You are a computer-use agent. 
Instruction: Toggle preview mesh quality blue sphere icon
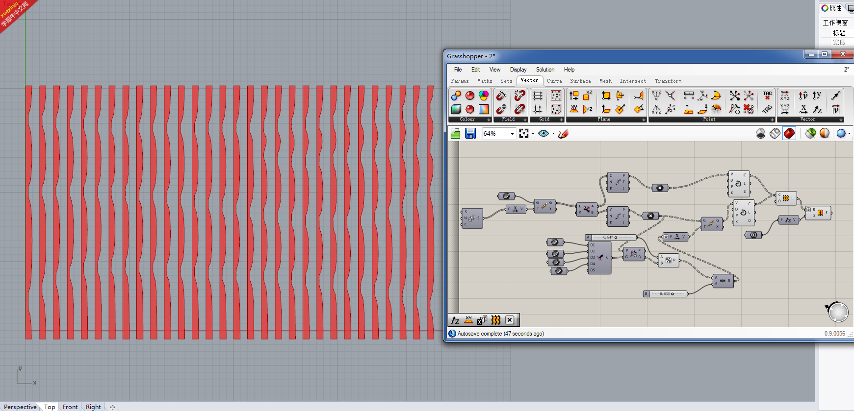pyautogui.click(x=841, y=133)
